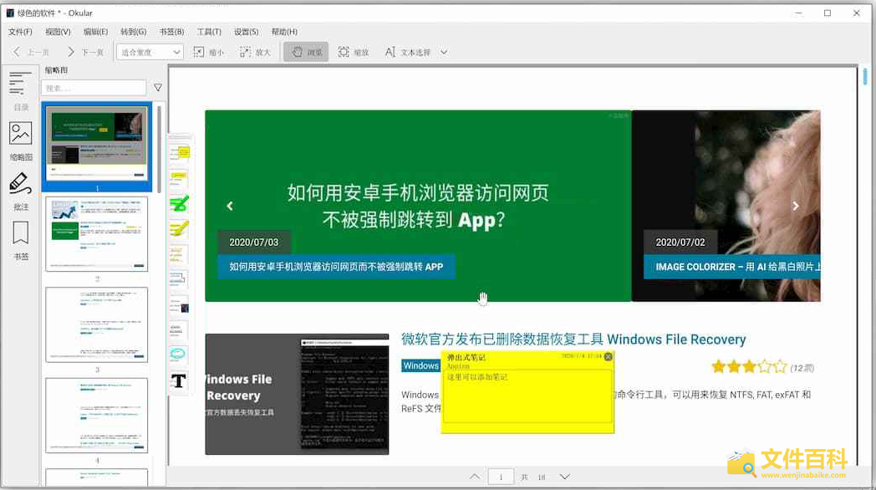The width and height of the screenshot is (876, 490).
Task: Minimize the Okular window
Action: [x=798, y=13]
